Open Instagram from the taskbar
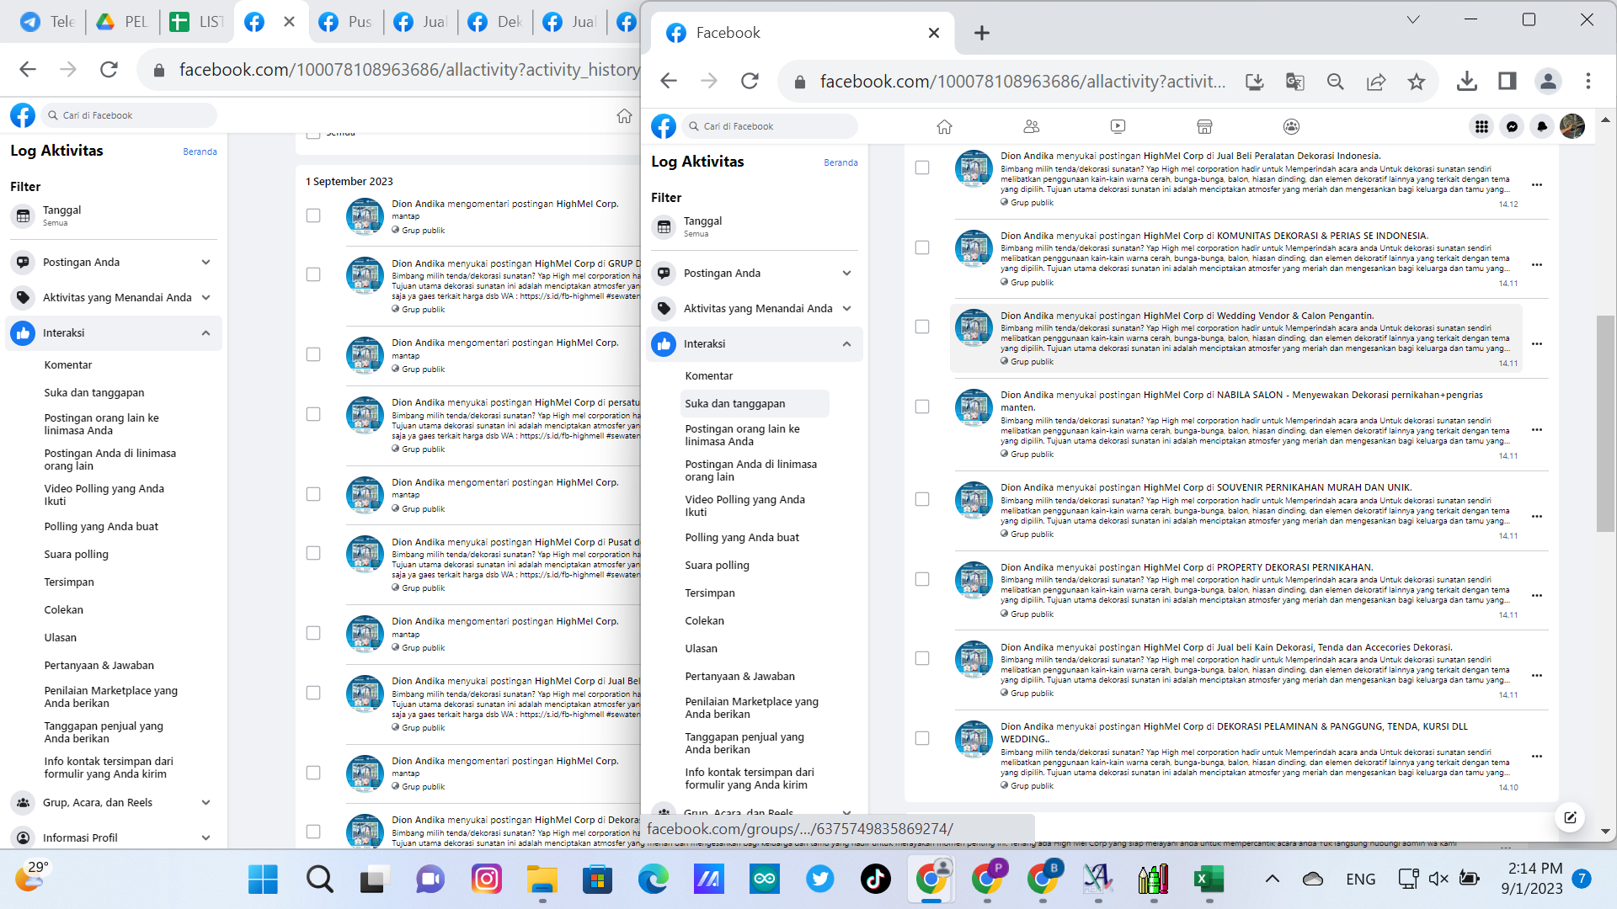The height and width of the screenshot is (909, 1617). pyautogui.click(x=487, y=880)
